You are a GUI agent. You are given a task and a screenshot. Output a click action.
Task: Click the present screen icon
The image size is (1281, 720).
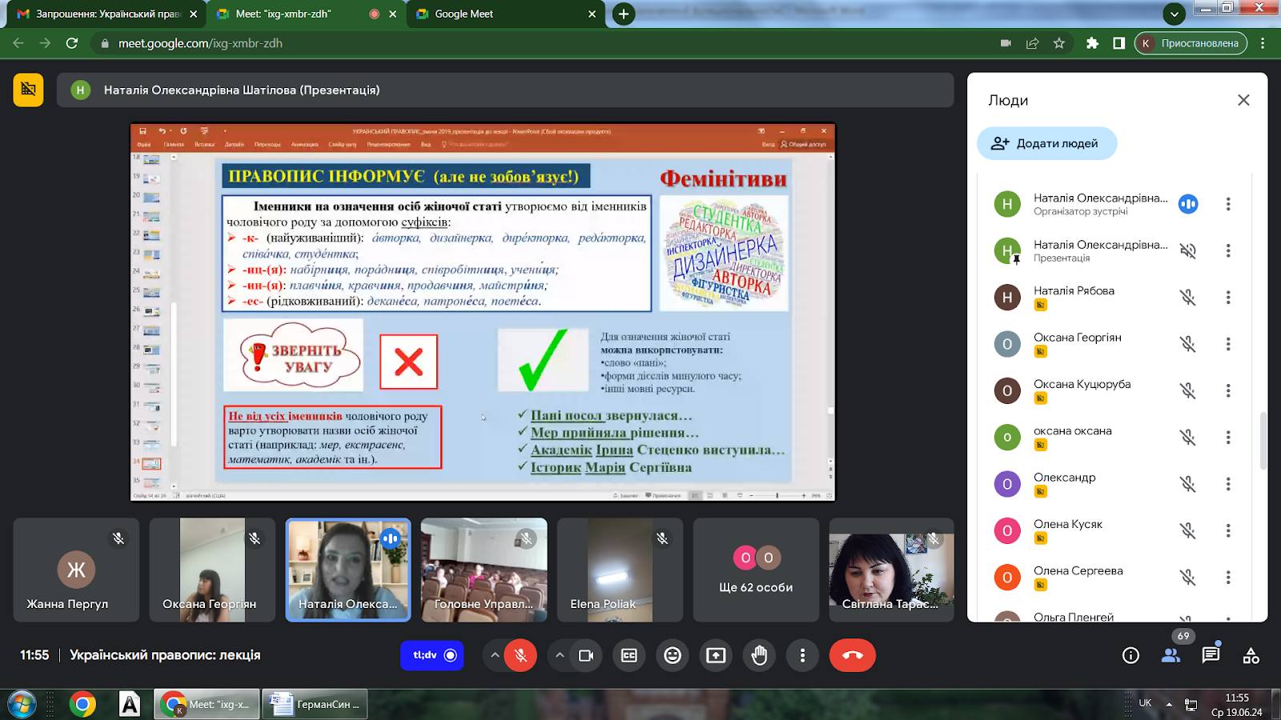click(x=716, y=655)
